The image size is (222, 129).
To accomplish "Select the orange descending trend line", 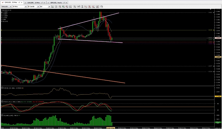I will coord(63,74).
